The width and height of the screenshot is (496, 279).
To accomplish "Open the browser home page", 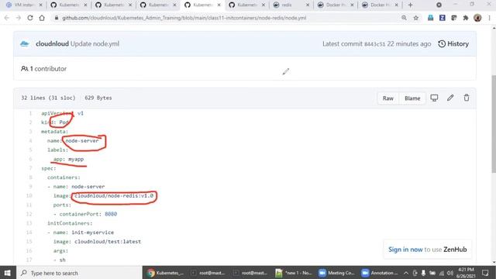I will point(42,18).
